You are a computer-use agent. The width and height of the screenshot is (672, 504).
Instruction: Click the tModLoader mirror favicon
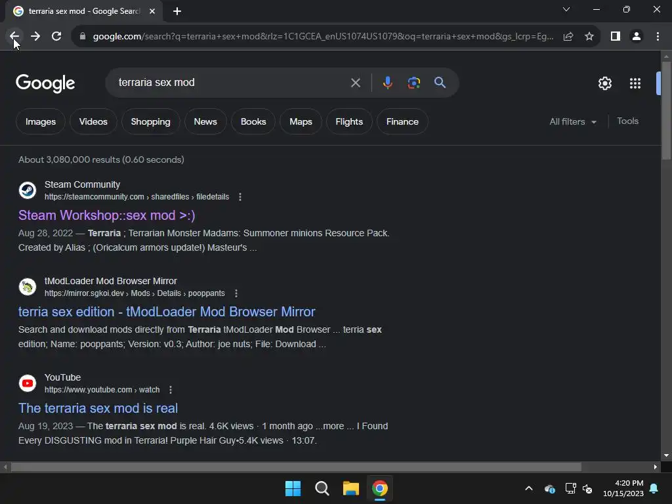(x=28, y=287)
